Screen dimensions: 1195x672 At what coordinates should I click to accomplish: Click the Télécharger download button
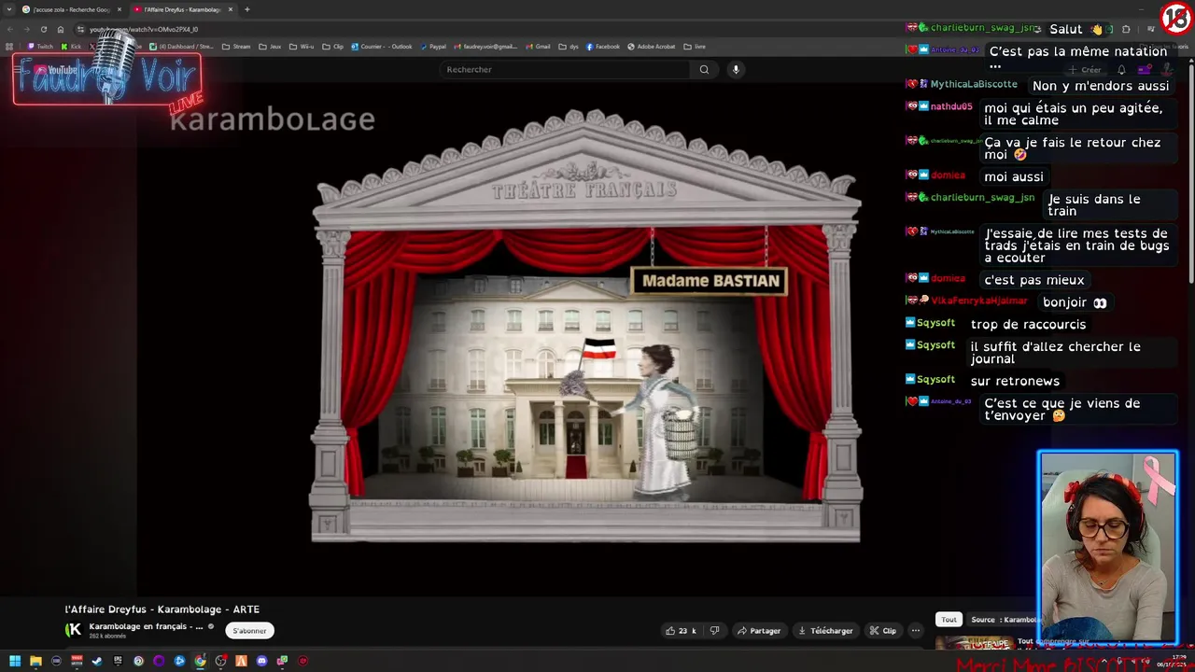click(x=825, y=631)
